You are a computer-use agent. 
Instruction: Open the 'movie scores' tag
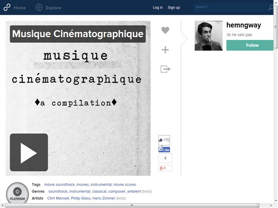[x=125, y=185]
